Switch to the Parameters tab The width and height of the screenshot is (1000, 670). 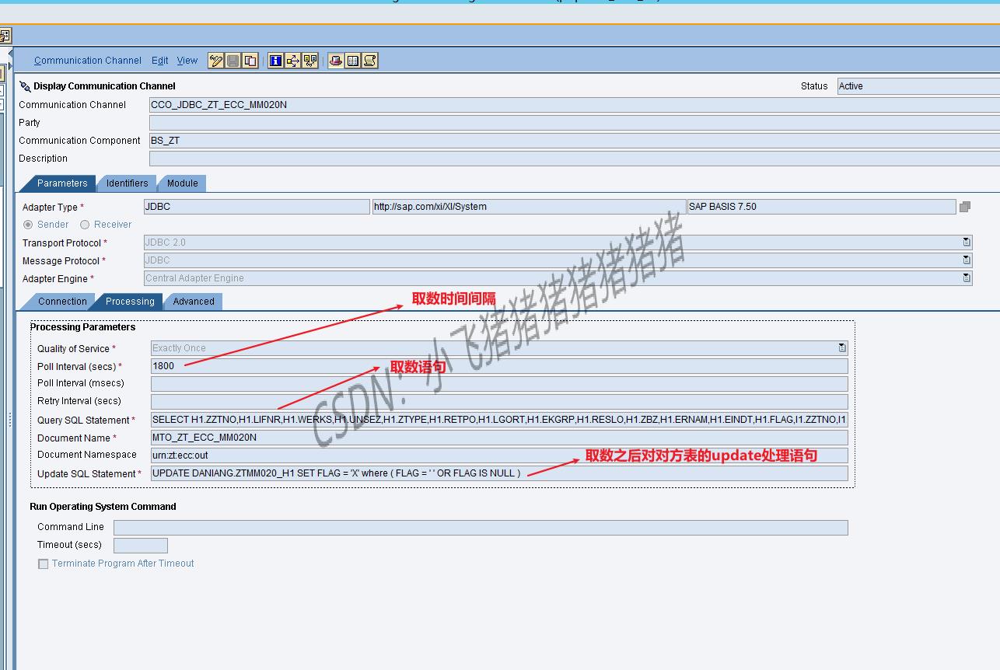62,183
